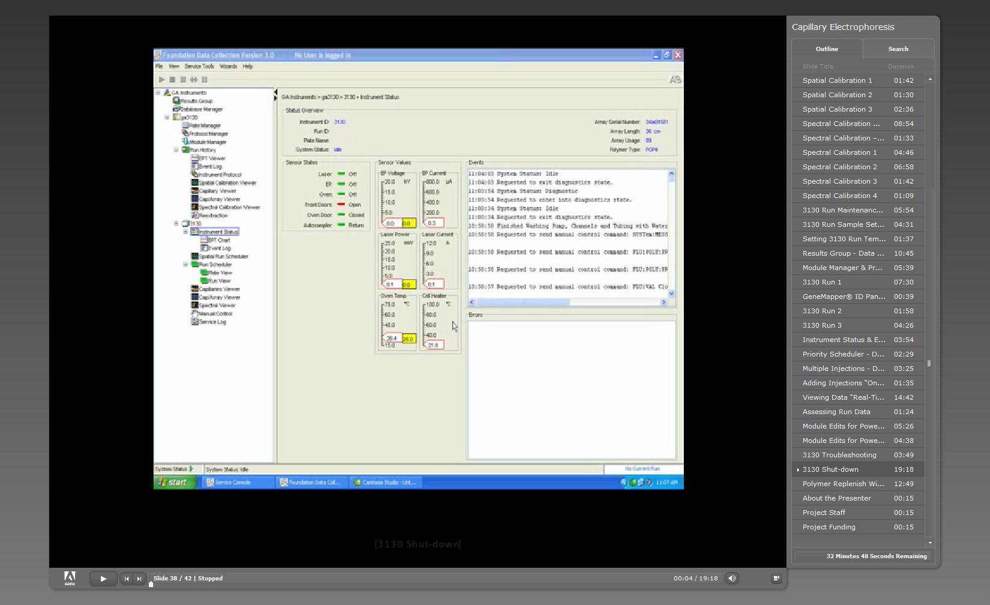Mute the presentation audio
The height and width of the screenshot is (605, 990).
731,579
